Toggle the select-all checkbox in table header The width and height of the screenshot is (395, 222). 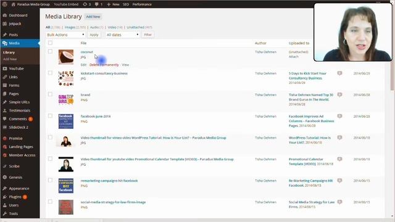(50, 43)
